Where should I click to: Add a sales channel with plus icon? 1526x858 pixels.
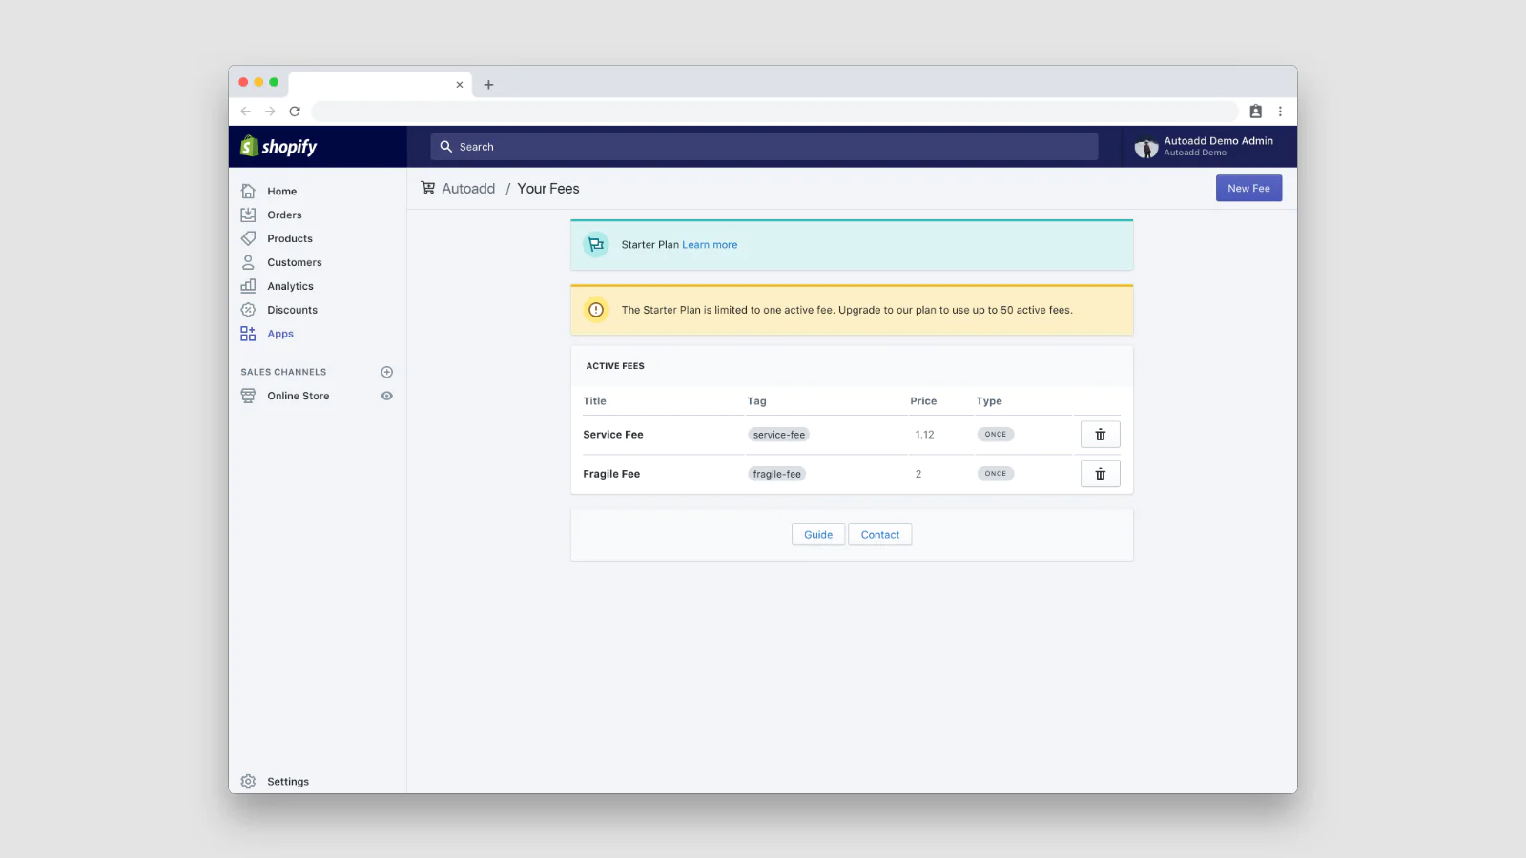(x=387, y=372)
